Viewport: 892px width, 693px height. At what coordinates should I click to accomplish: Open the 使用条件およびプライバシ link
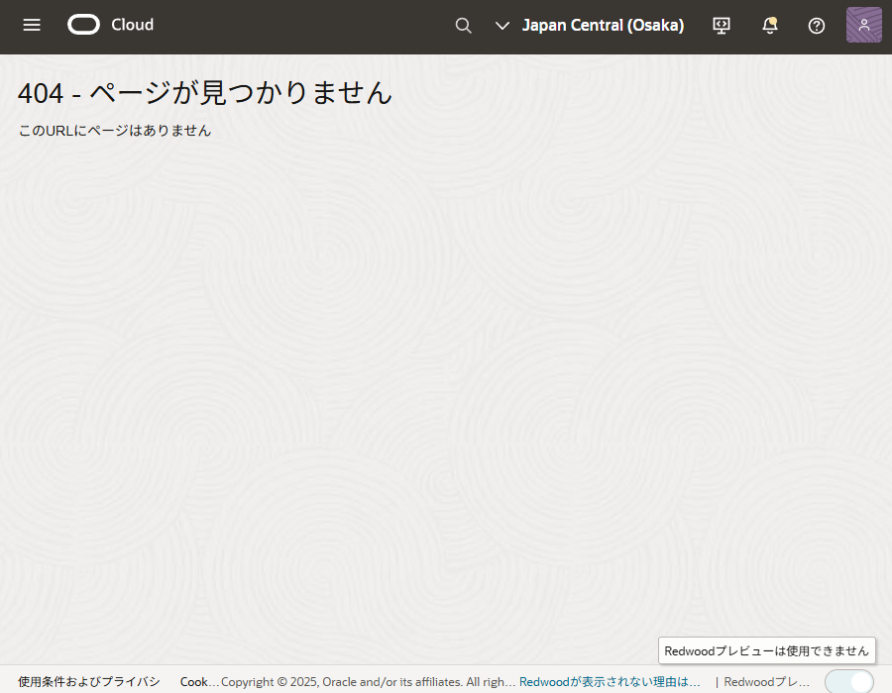(x=89, y=682)
